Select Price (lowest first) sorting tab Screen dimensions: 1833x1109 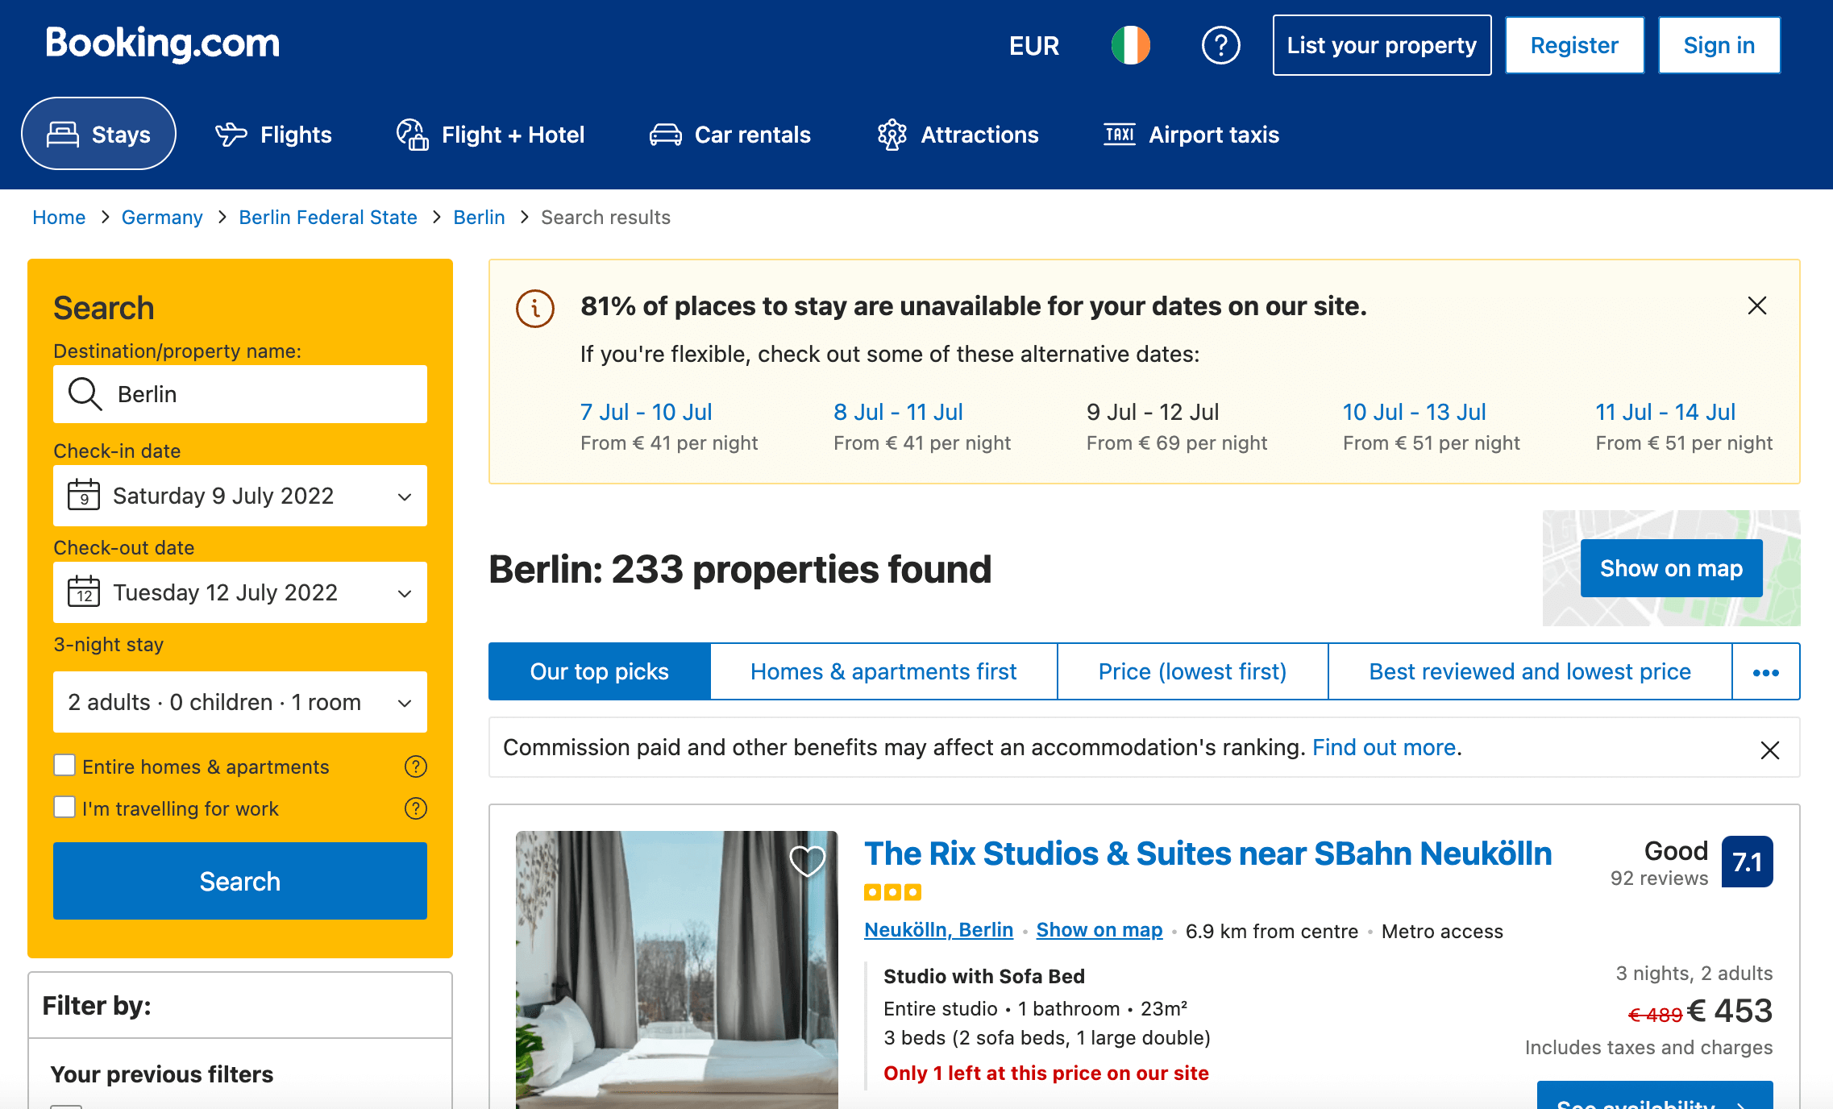point(1191,671)
